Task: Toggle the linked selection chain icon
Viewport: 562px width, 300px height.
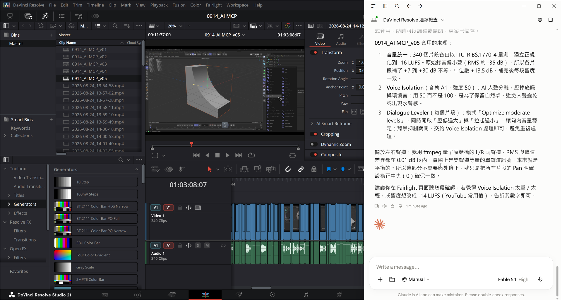Action: tap(301, 169)
